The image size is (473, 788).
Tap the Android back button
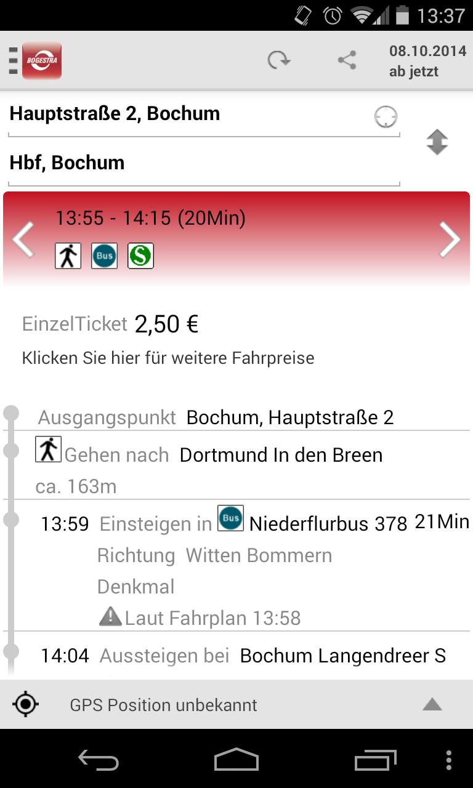click(x=99, y=761)
